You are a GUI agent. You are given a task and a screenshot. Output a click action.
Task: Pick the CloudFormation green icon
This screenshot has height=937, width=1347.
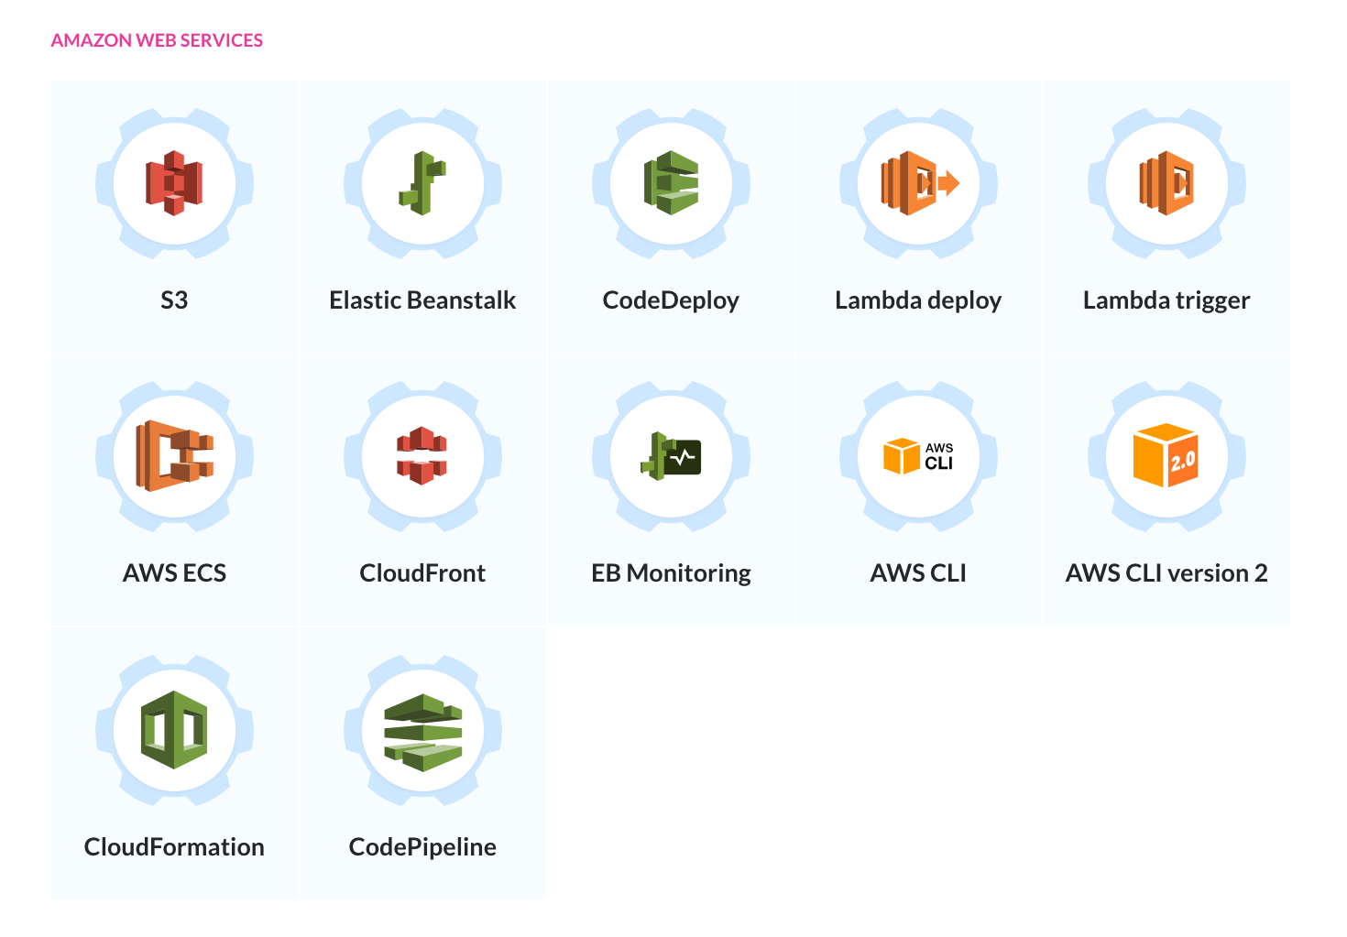click(x=174, y=730)
